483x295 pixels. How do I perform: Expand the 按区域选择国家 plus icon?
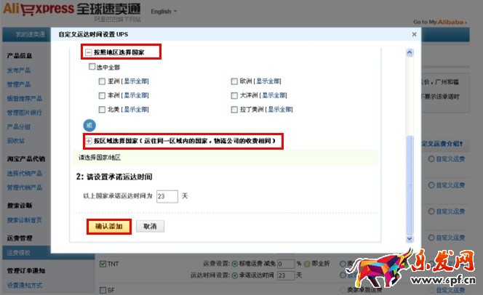tap(89, 141)
